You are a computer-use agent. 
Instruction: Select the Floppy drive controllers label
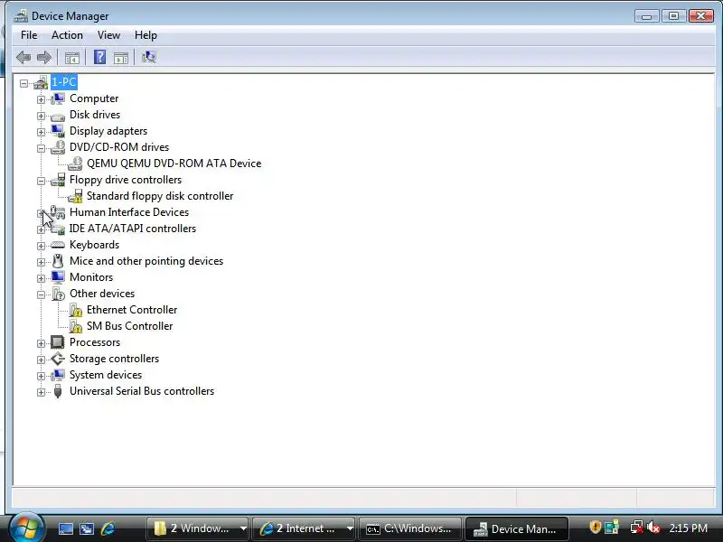point(126,180)
